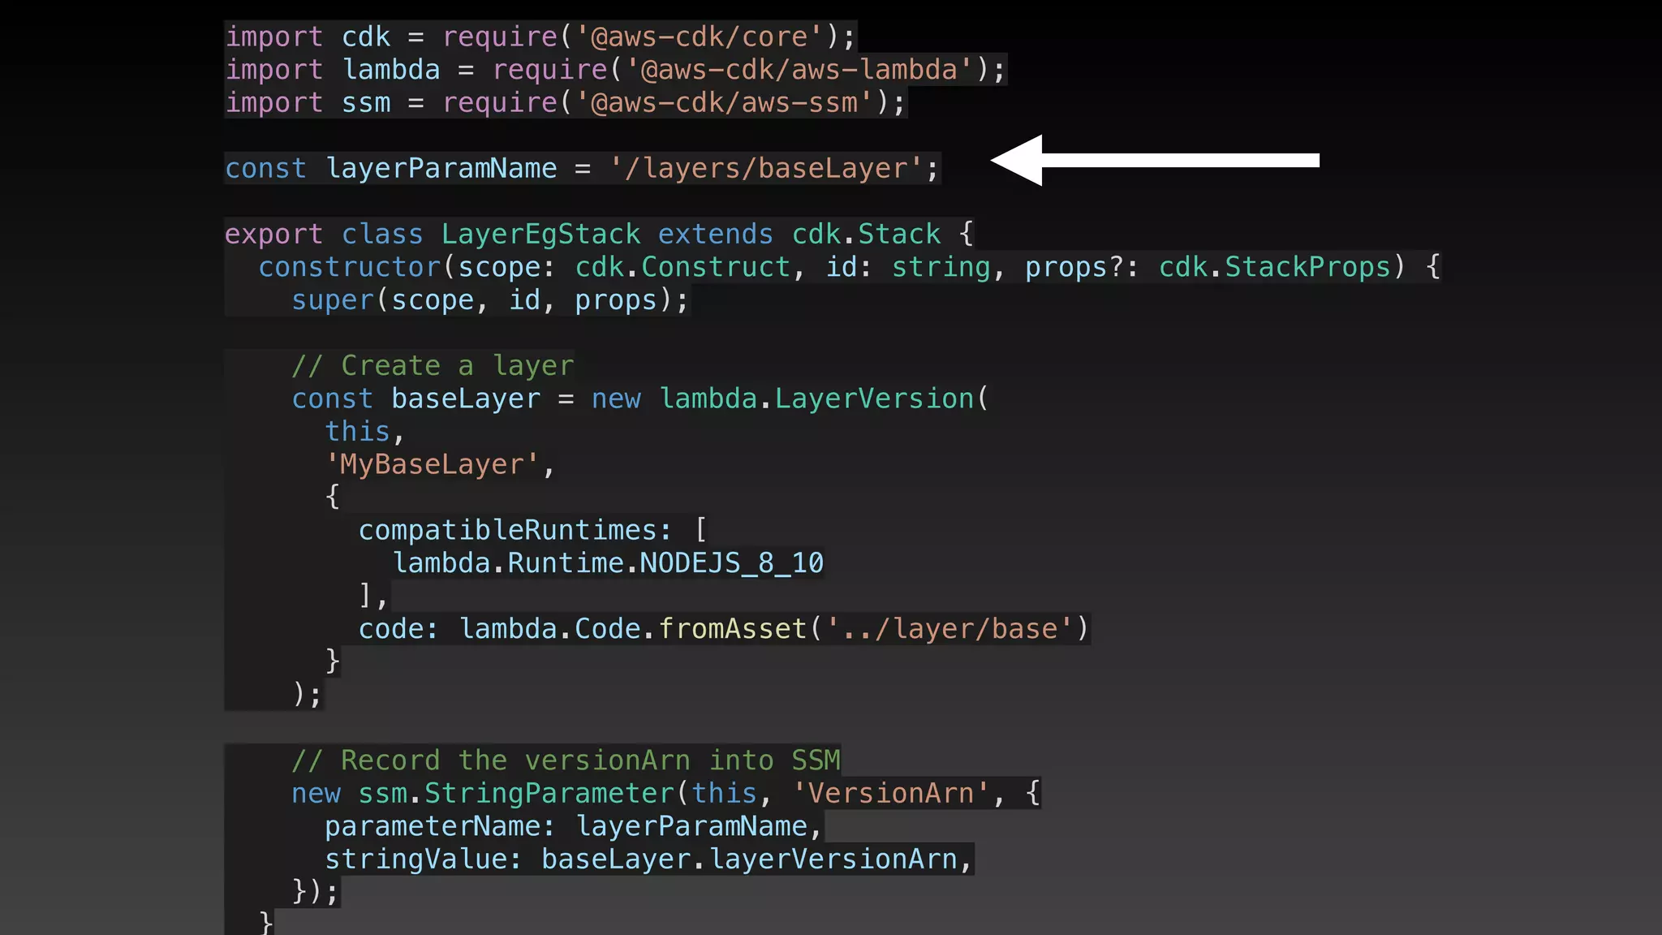Image resolution: width=1662 pixels, height=935 pixels.
Task: Click the '@aws-cdk/core' import string
Action: (x=700, y=37)
